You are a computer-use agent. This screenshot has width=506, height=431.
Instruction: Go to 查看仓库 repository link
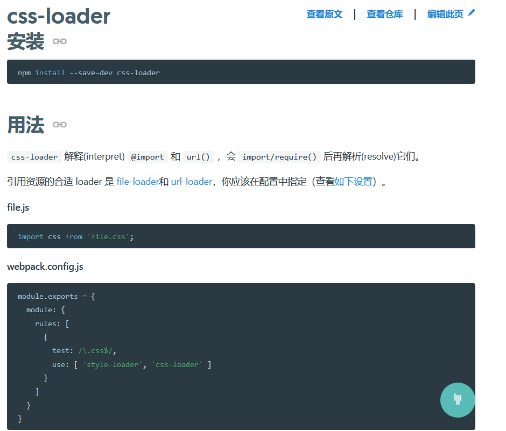pyautogui.click(x=384, y=15)
